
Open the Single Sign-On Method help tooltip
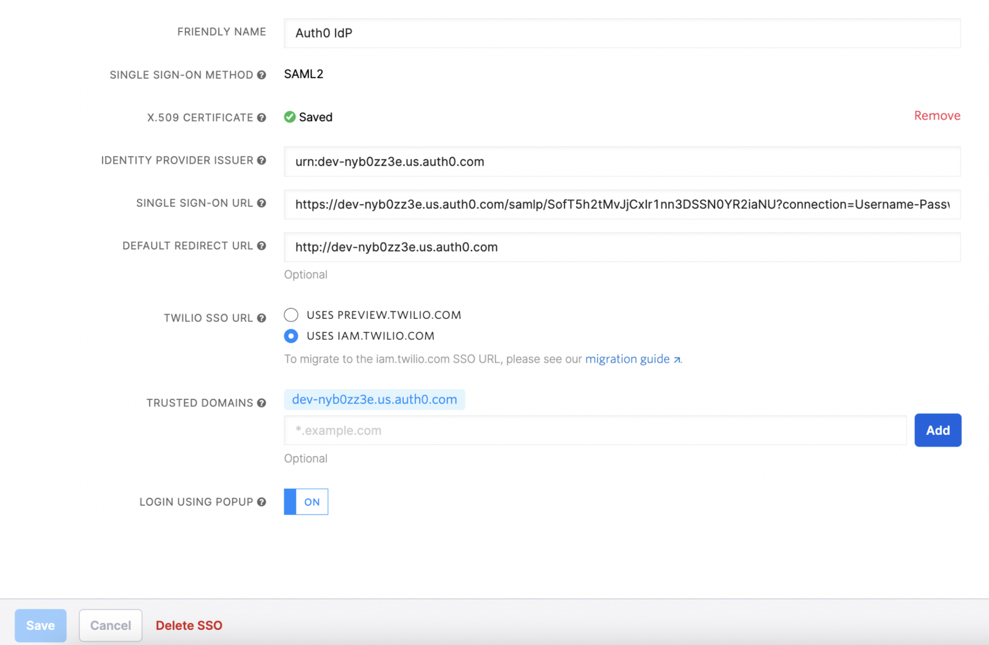click(x=261, y=74)
